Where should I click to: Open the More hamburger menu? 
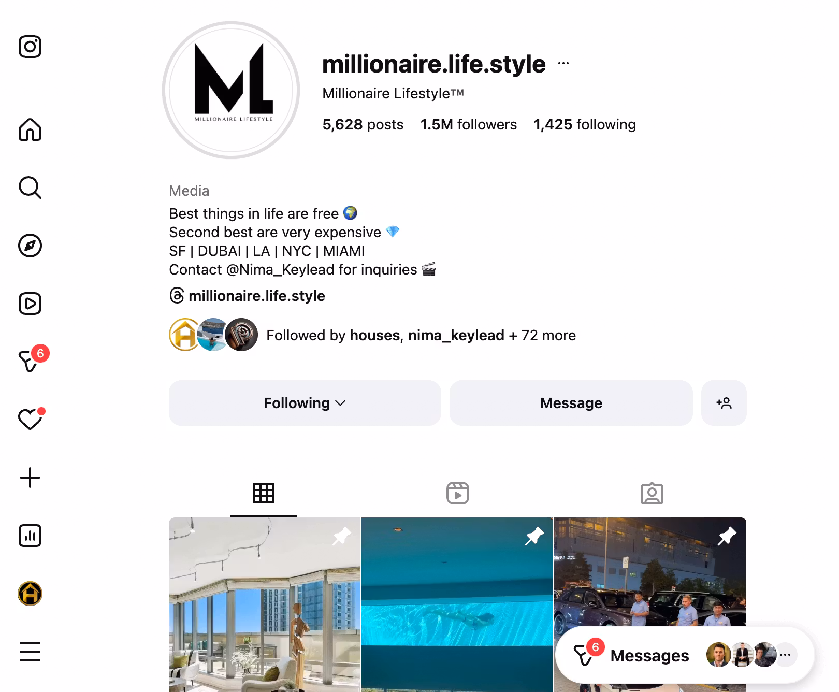(x=30, y=652)
